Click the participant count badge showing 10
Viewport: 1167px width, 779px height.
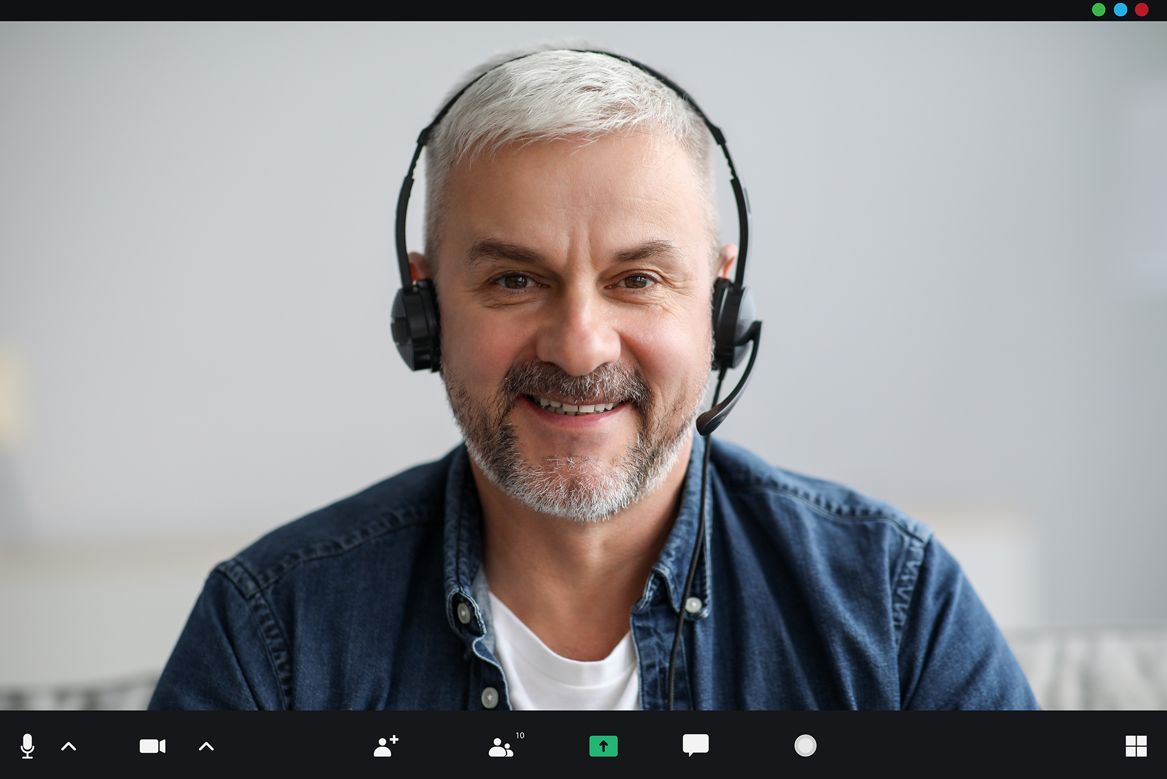(x=520, y=736)
